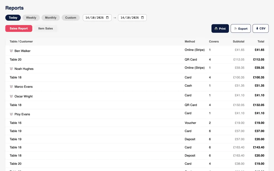This screenshot has width=274, height=171.
Task: Click the takeaway icon beside Oscar Wright
Action: pyautogui.click(x=11, y=96)
